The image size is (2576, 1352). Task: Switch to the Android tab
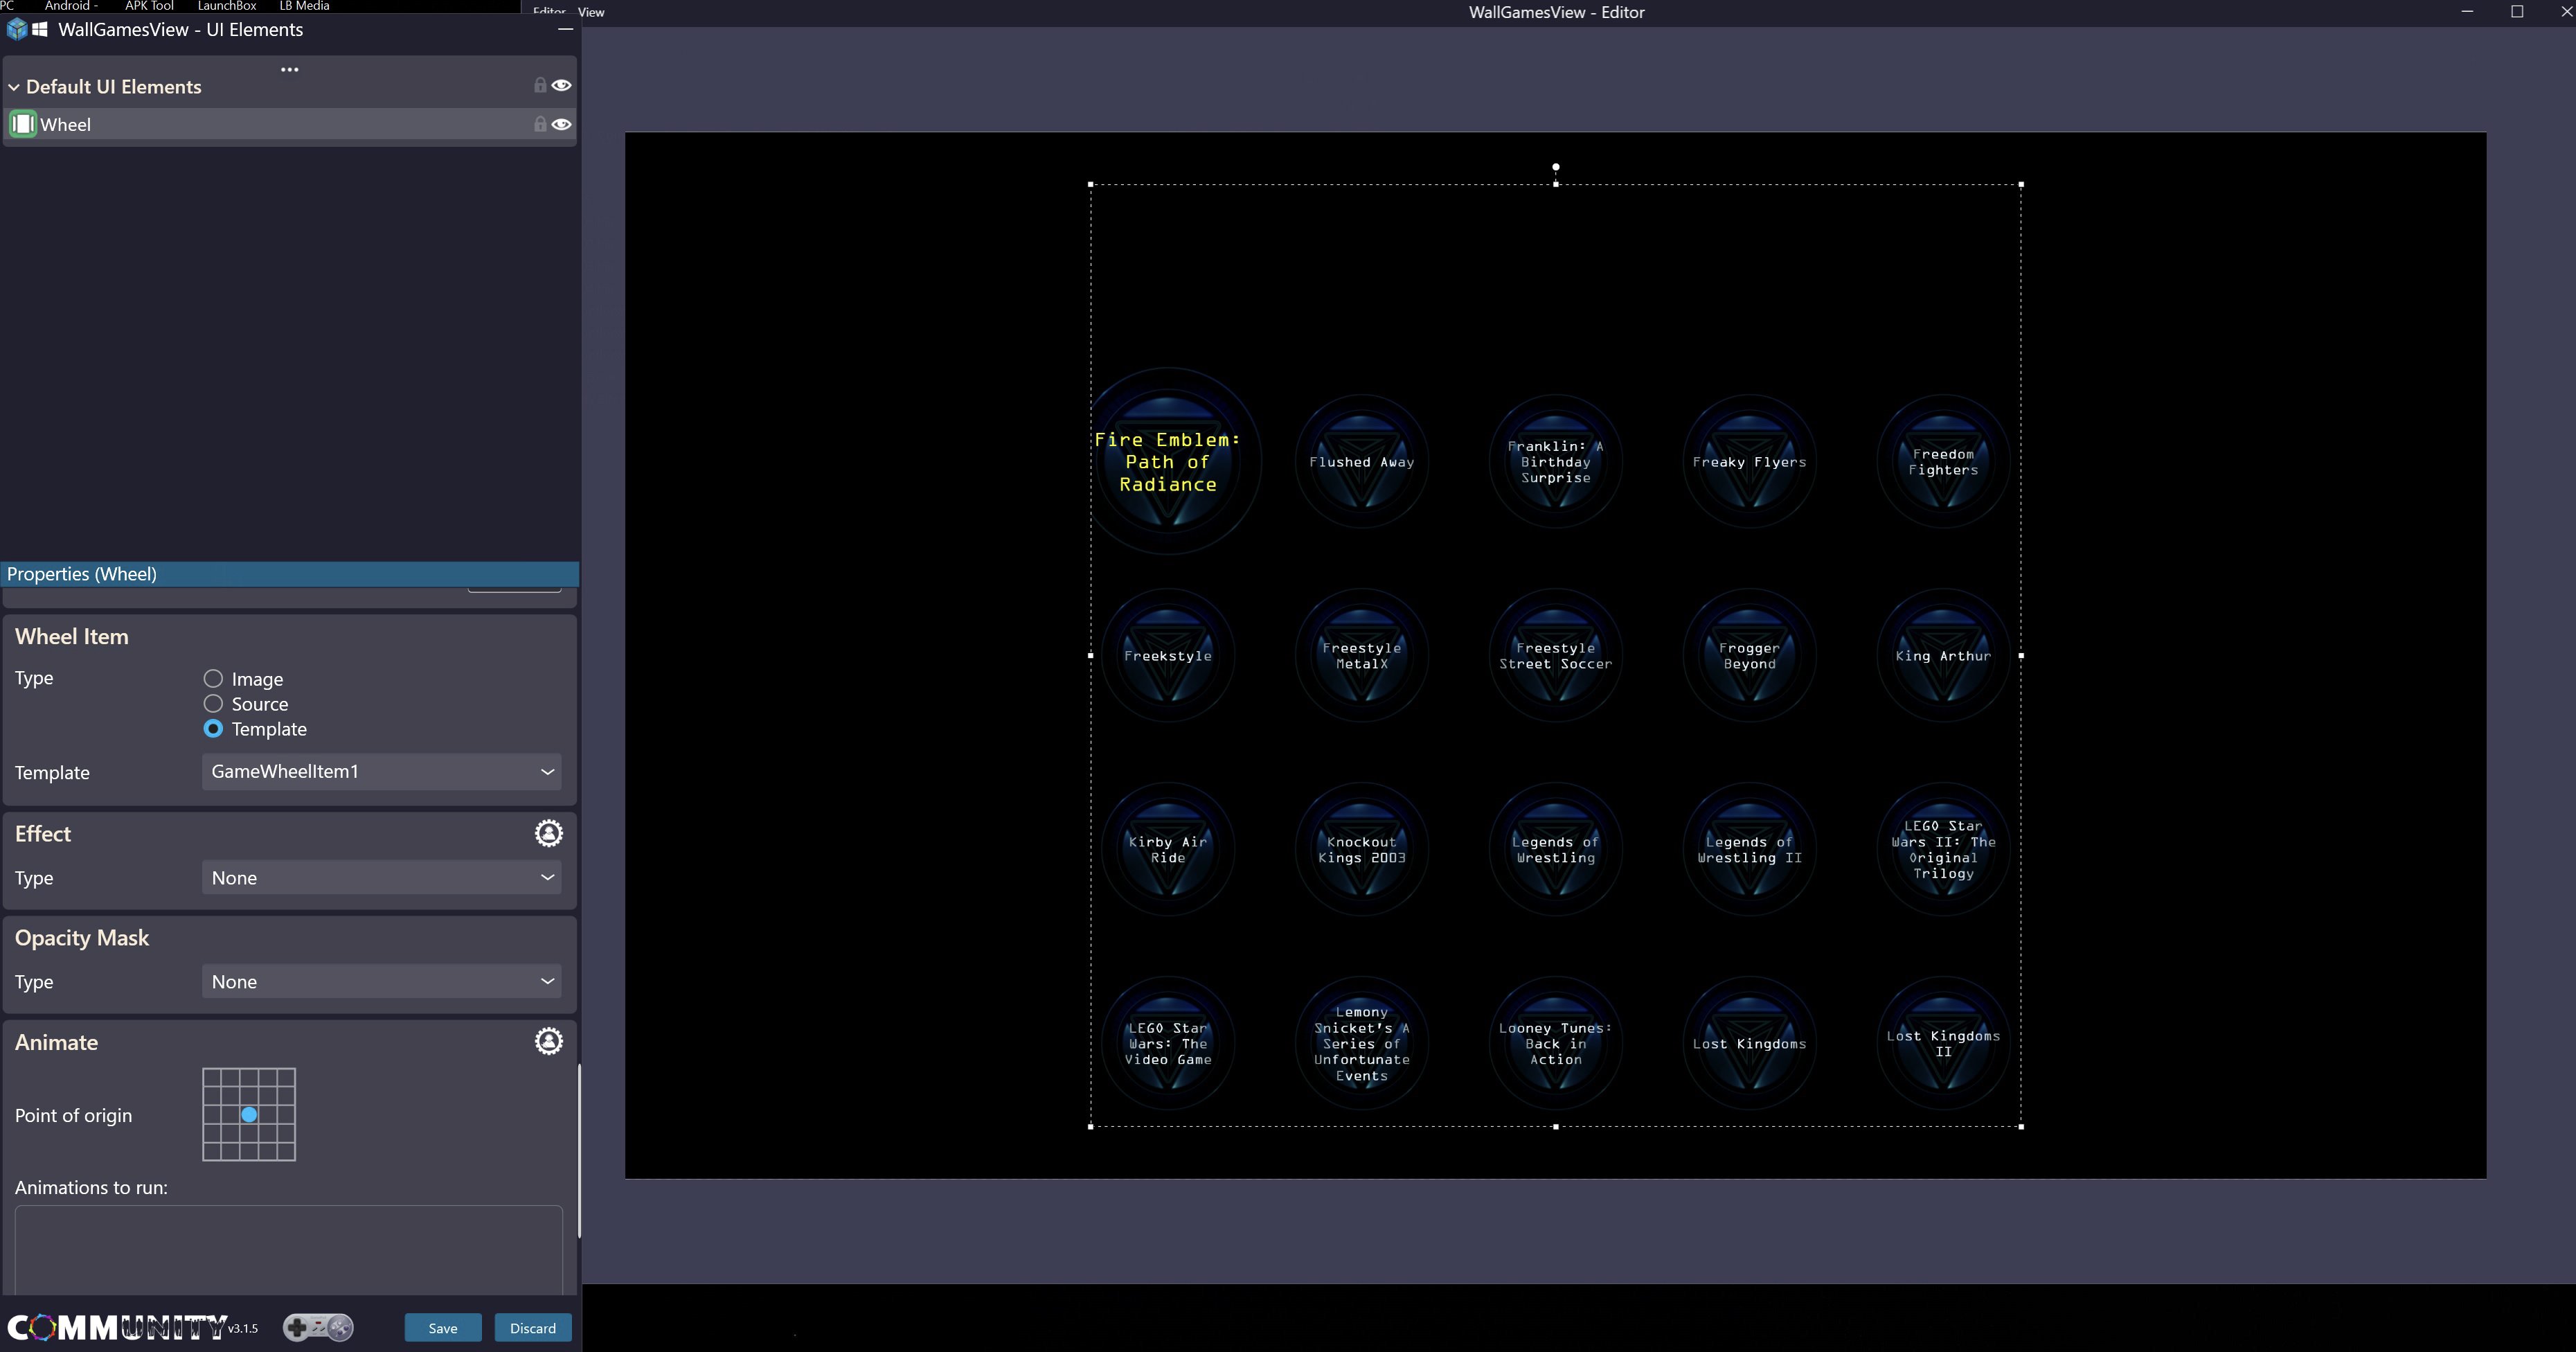coord(70,6)
